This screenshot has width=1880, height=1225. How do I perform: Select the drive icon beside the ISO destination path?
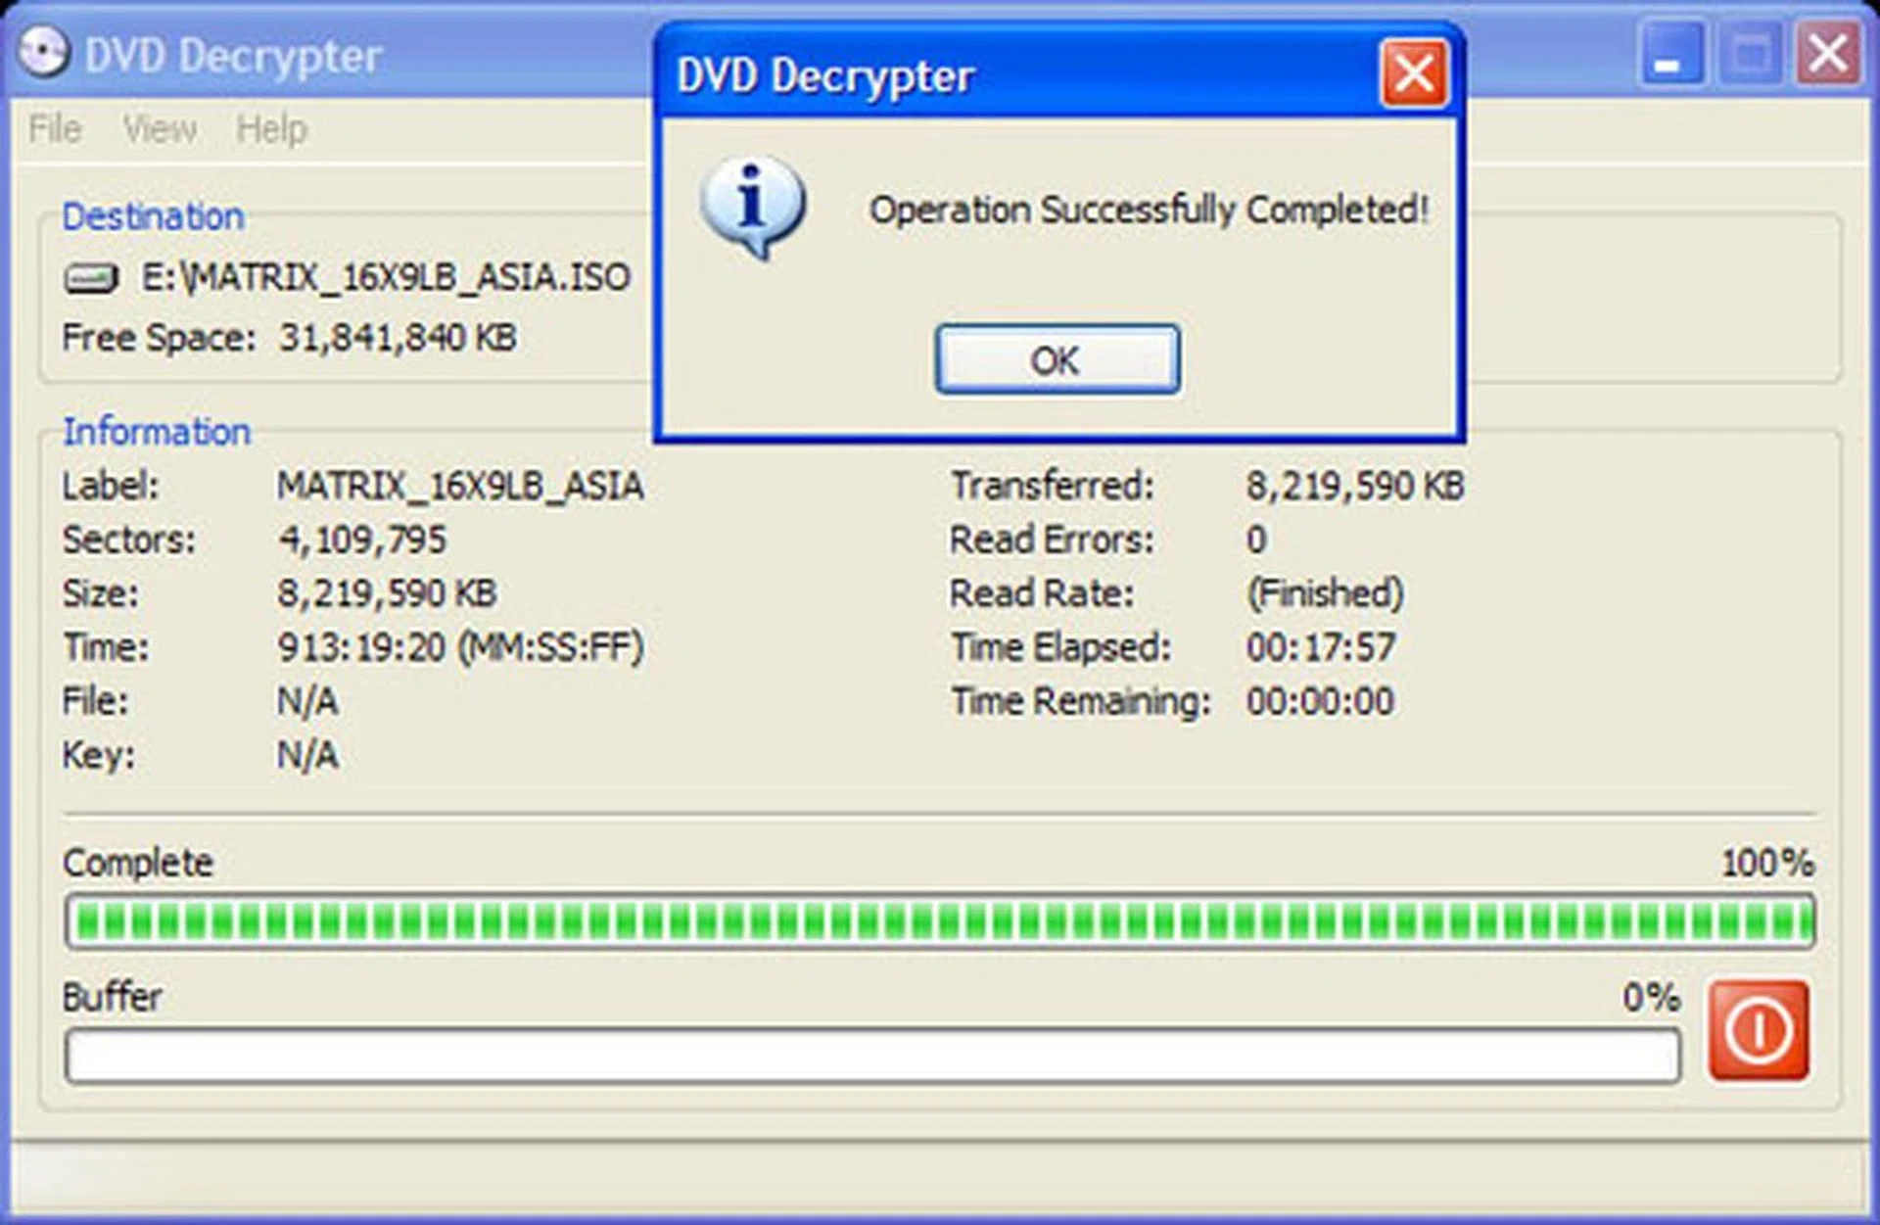[93, 277]
